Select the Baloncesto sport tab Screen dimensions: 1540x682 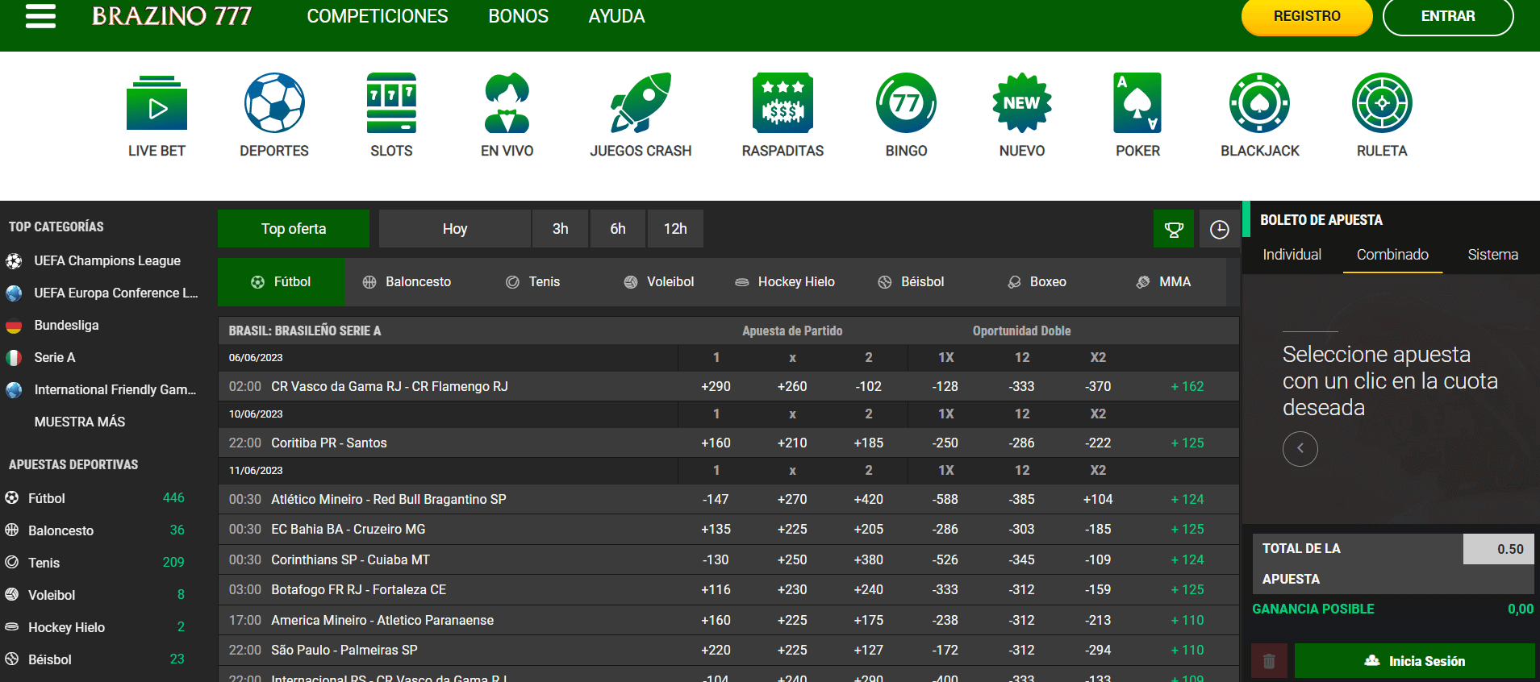pos(407,282)
